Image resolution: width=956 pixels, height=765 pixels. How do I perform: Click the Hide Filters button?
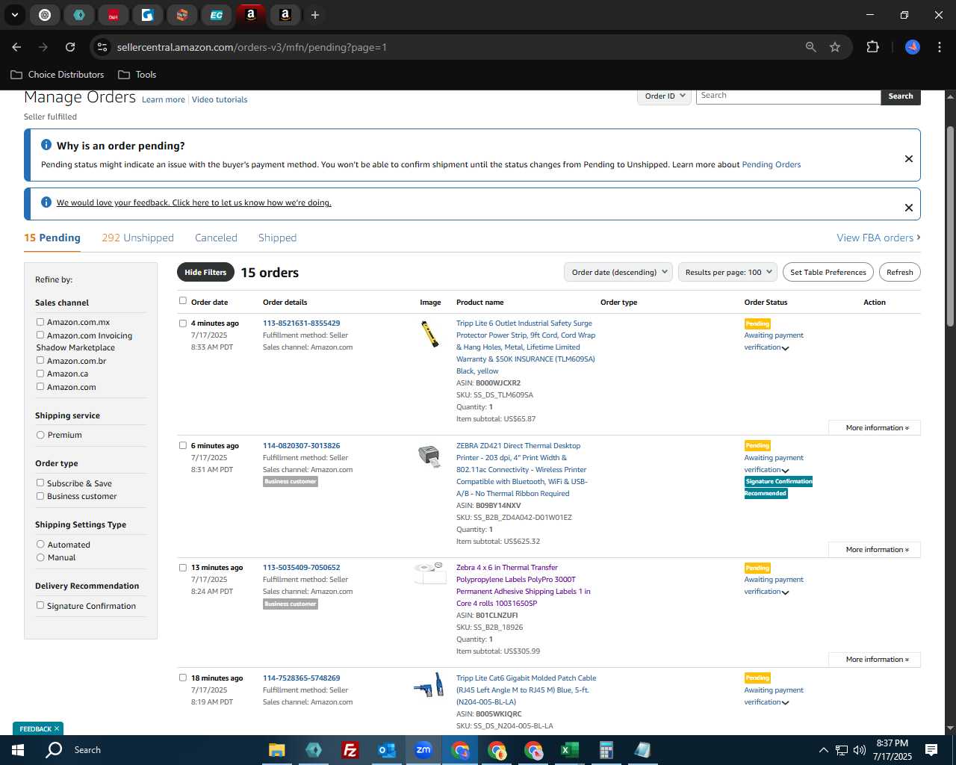tap(205, 272)
